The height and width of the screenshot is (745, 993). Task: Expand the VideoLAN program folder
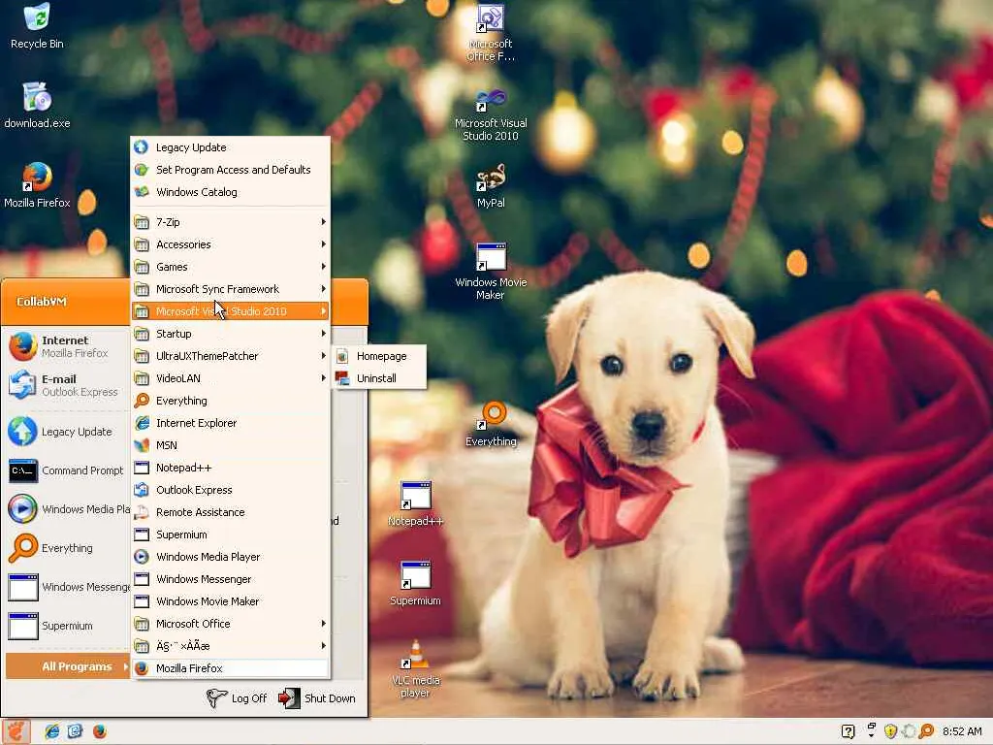[231, 378]
